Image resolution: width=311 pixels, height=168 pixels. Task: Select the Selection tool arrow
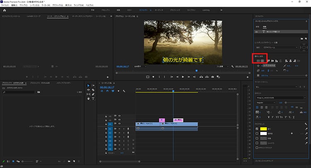(88, 86)
